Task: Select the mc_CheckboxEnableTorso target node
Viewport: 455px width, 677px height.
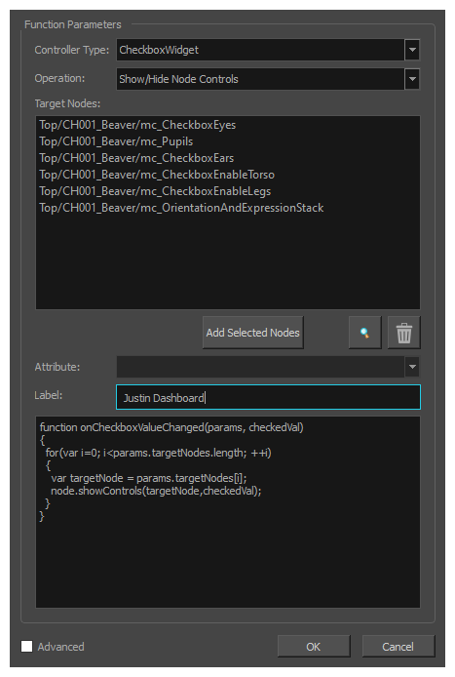Action: pyautogui.click(x=157, y=175)
